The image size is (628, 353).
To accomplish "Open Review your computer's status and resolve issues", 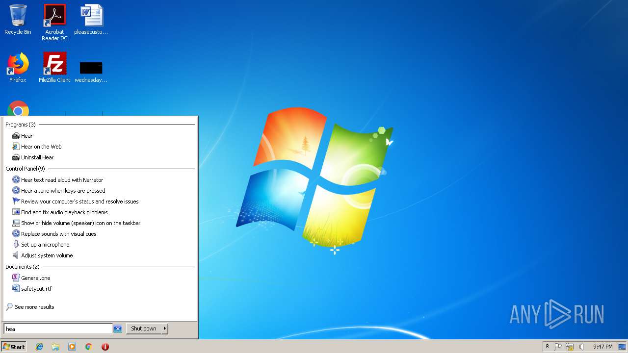I will tap(79, 202).
